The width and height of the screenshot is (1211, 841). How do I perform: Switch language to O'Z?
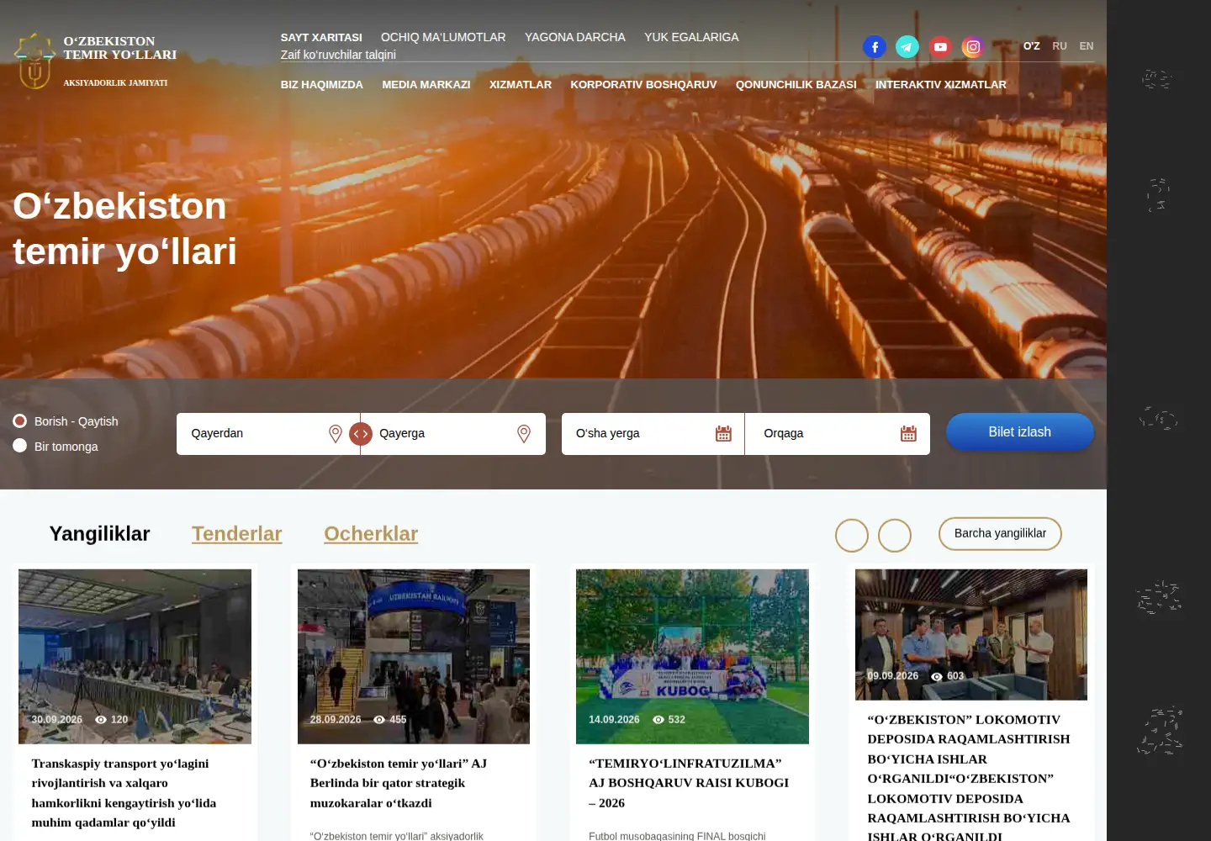[x=1032, y=46]
